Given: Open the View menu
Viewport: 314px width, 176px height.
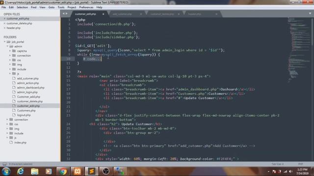Looking at the screenshot, I should click(42, 7).
